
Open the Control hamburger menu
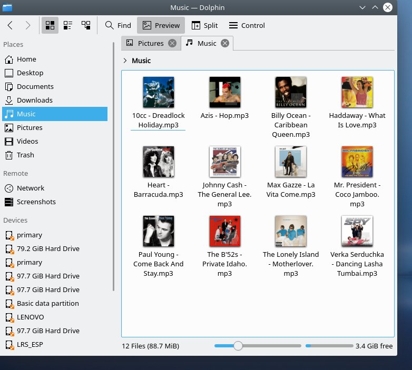pyautogui.click(x=247, y=25)
